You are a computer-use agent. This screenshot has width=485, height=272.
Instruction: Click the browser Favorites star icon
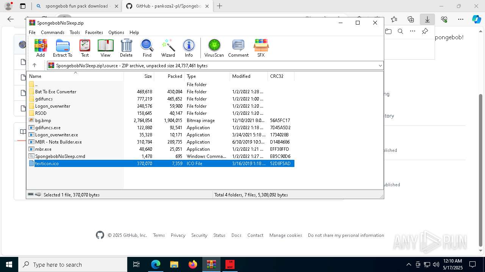click(x=394, y=19)
